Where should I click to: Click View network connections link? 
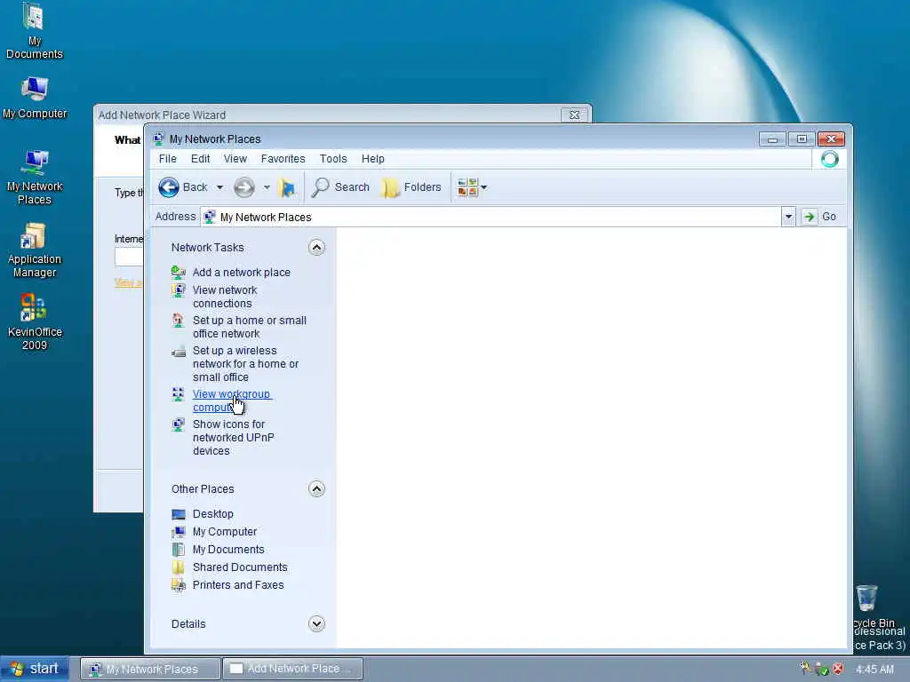(225, 297)
